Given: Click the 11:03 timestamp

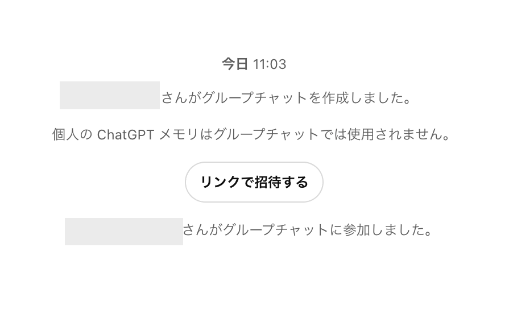Looking at the screenshot, I should pyautogui.click(x=270, y=64).
